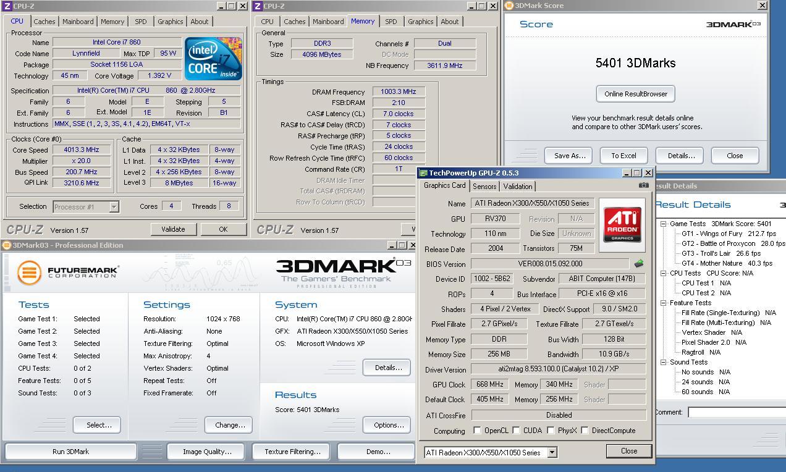The height and width of the screenshot is (472, 786).
Task: Click the BIOS Version field VER008.015.092.000
Action: point(550,264)
